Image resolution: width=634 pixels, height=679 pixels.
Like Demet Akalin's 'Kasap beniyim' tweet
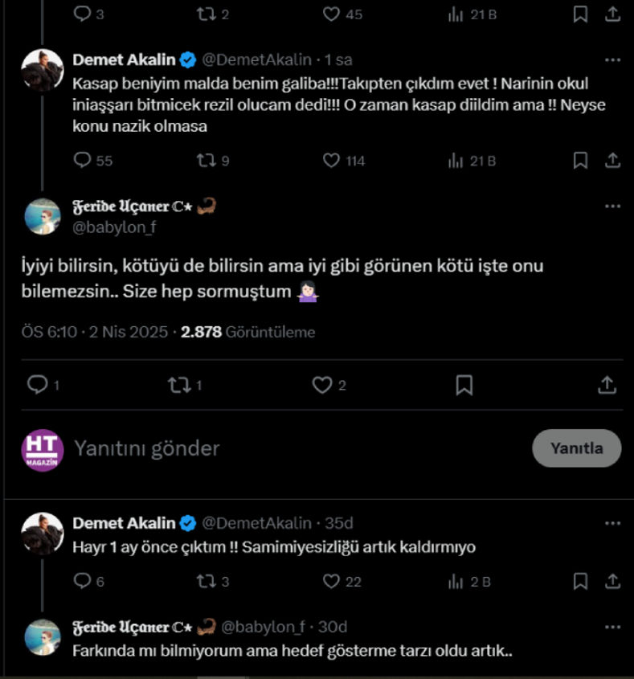(331, 161)
